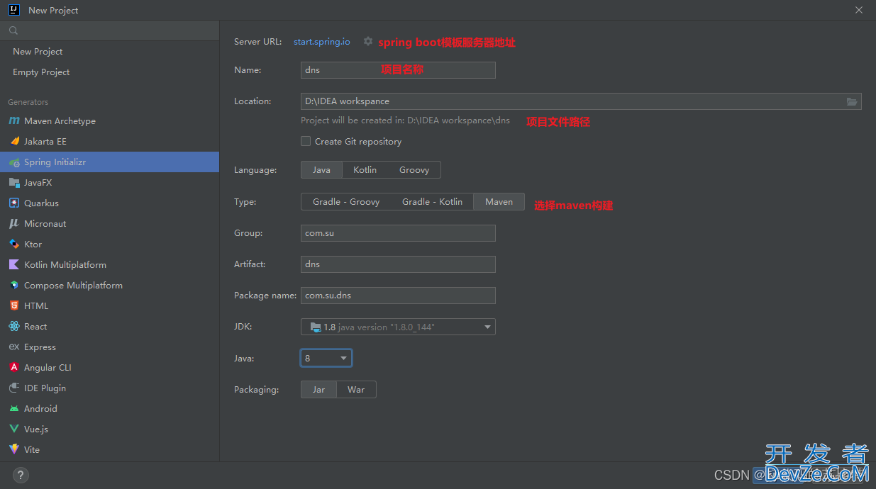
Task: Select the Angular CLI generator icon
Action: [14, 368]
